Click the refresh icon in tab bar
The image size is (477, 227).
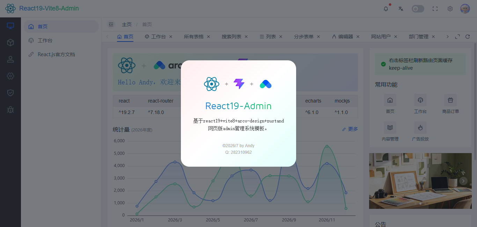pyautogui.click(x=468, y=37)
